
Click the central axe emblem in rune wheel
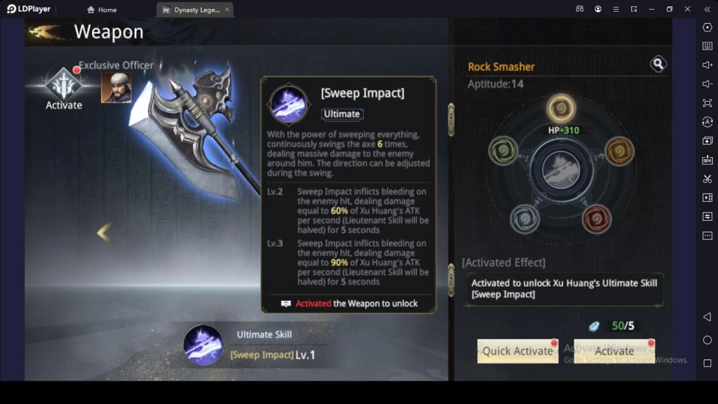[561, 170]
